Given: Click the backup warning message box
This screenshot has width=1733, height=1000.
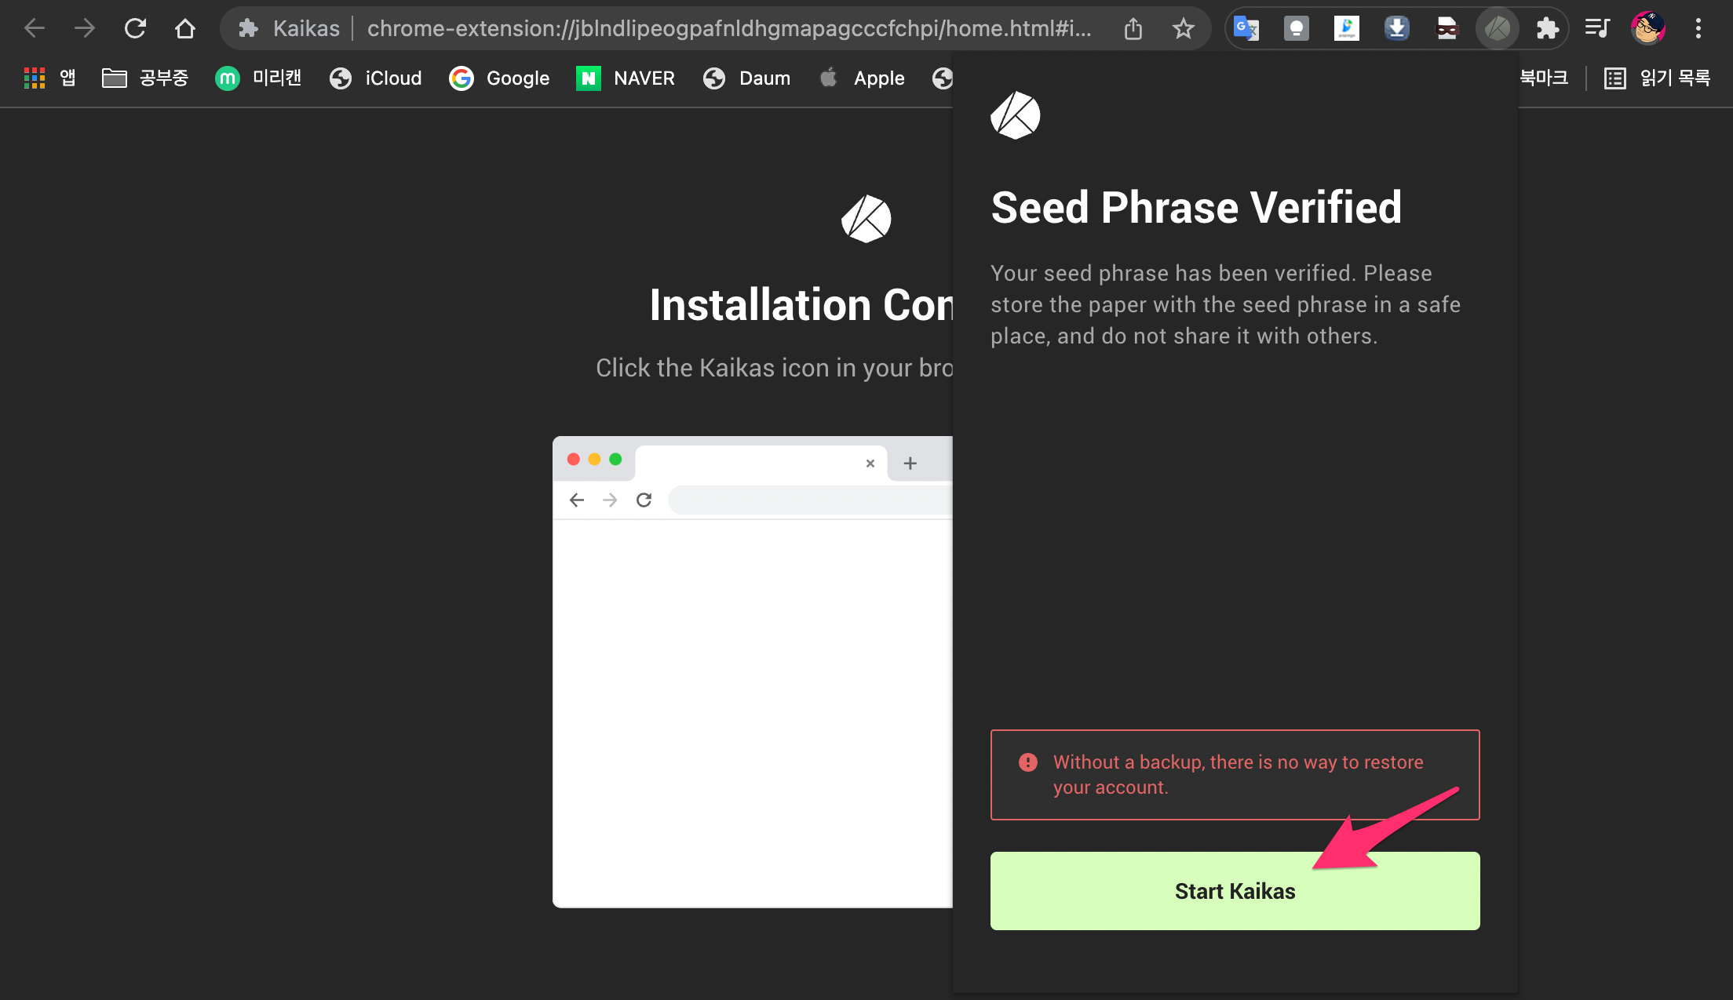Looking at the screenshot, I should pyautogui.click(x=1235, y=774).
